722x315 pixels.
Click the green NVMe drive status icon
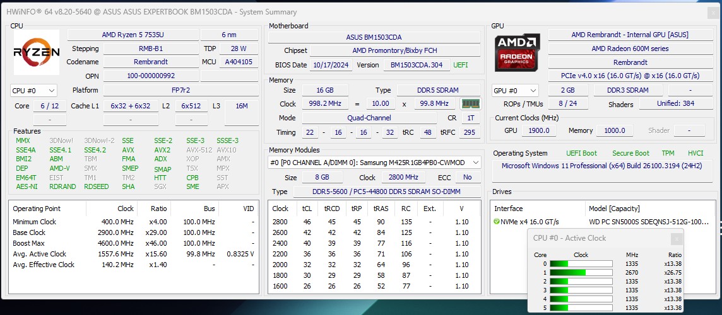point(496,222)
